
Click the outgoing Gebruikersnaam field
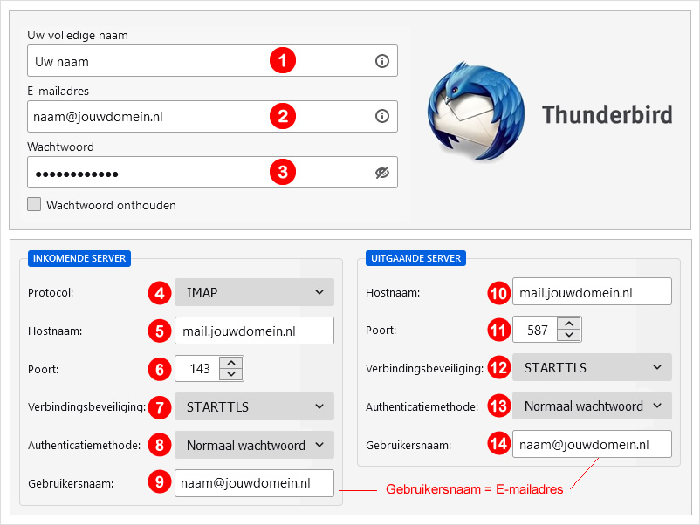pyautogui.click(x=592, y=444)
